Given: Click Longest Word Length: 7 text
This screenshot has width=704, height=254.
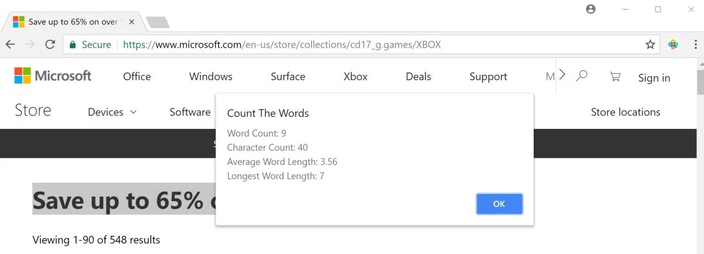Looking at the screenshot, I should tap(276, 177).
